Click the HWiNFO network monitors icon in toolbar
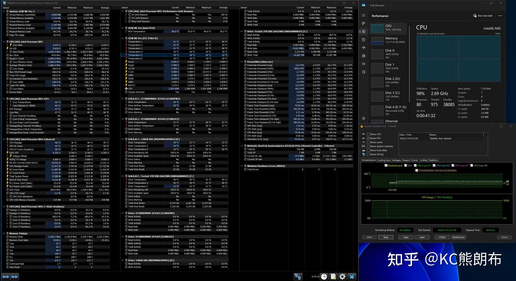 click(298, 276)
